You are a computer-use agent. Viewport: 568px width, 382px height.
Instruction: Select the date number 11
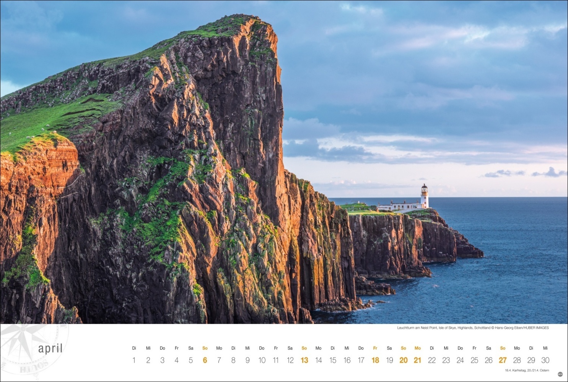tap(276, 360)
